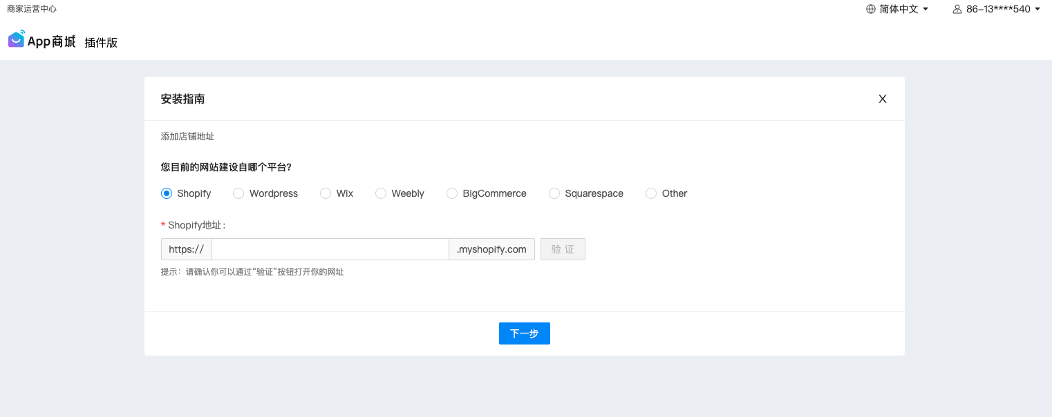
Task: Click the Shopify地址 field label
Action: pyautogui.click(x=197, y=225)
